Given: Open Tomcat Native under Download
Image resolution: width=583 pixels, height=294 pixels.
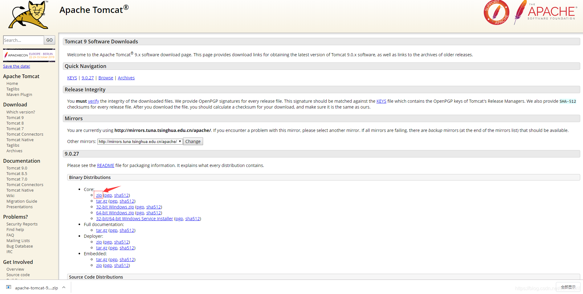Looking at the screenshot, I should (20, 140).
